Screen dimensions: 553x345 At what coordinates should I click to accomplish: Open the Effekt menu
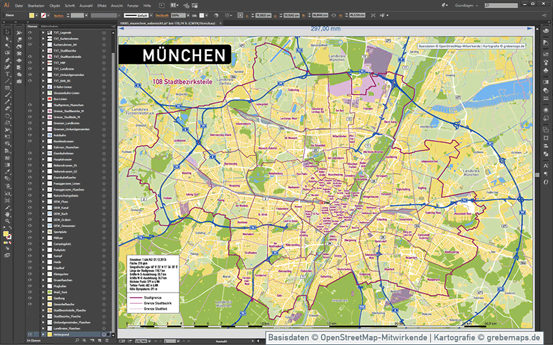click(102, 5)
